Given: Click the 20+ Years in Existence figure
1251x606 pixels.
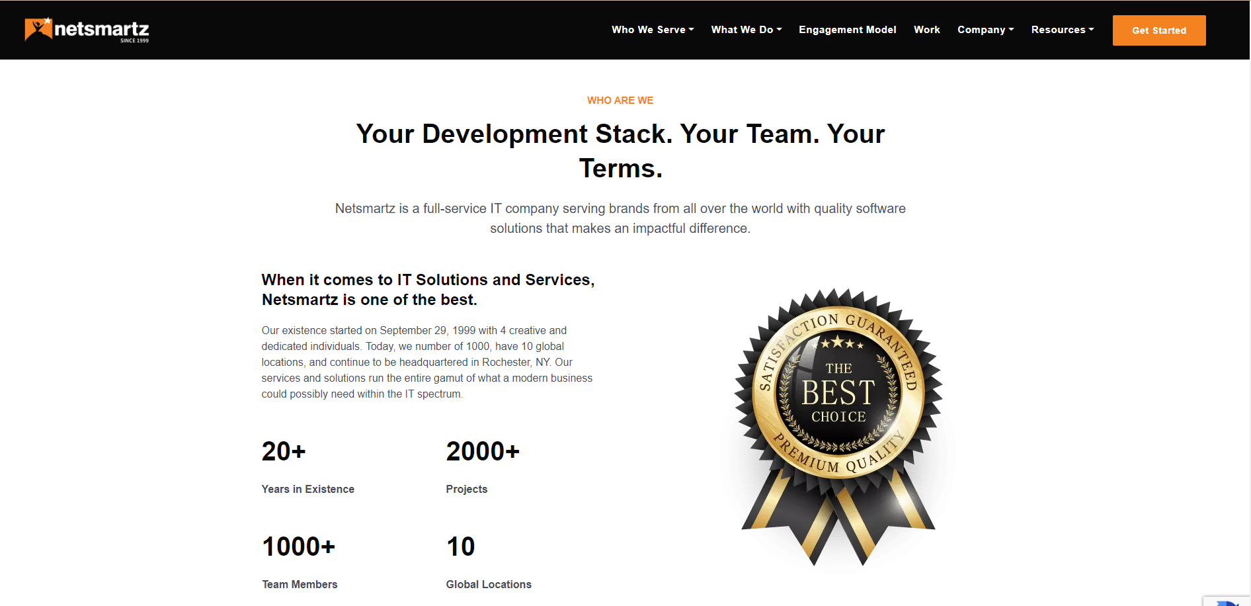Looking at the screenshot, I should pos(284,451).
